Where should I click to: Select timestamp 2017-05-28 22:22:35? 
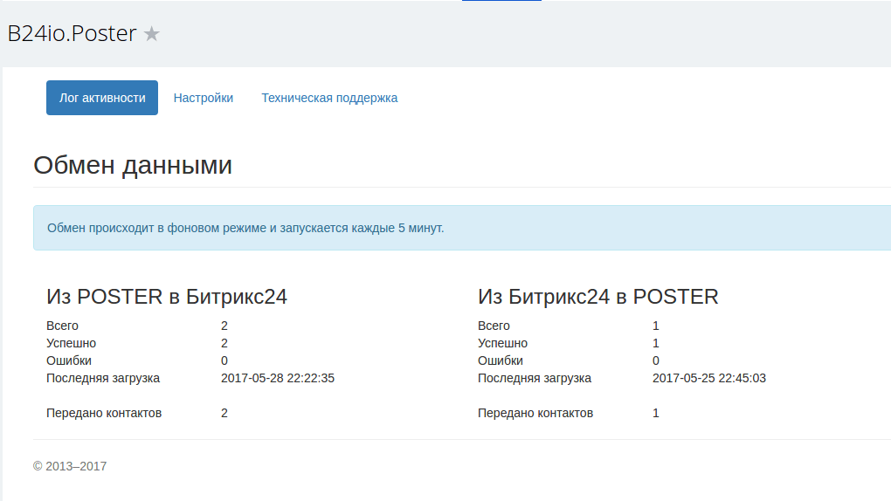(278, 378)
